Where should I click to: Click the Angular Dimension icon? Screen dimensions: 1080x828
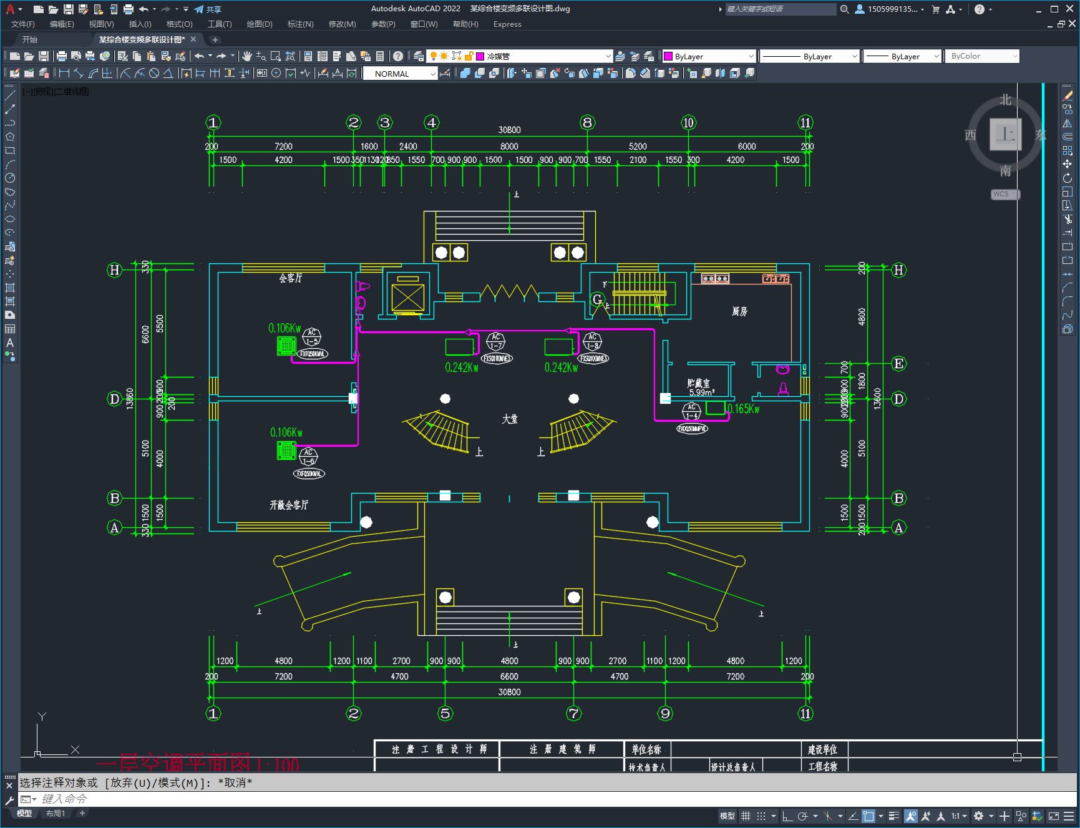[x=168, y=73]
